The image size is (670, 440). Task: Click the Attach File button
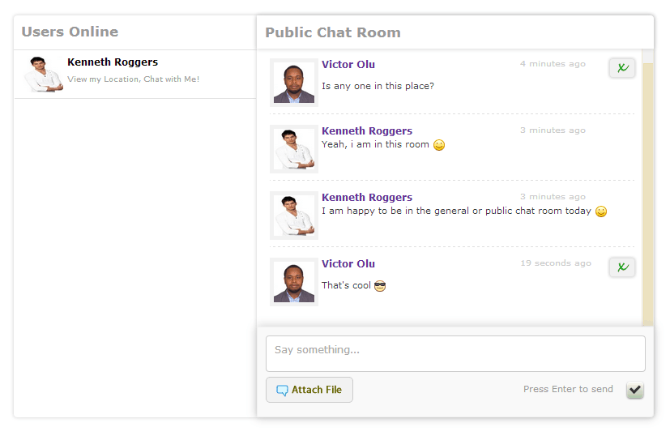309,390
